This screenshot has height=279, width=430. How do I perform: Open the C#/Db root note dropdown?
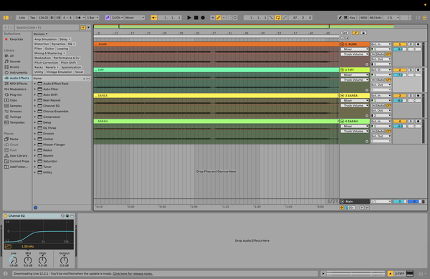(x=118, y=17)
